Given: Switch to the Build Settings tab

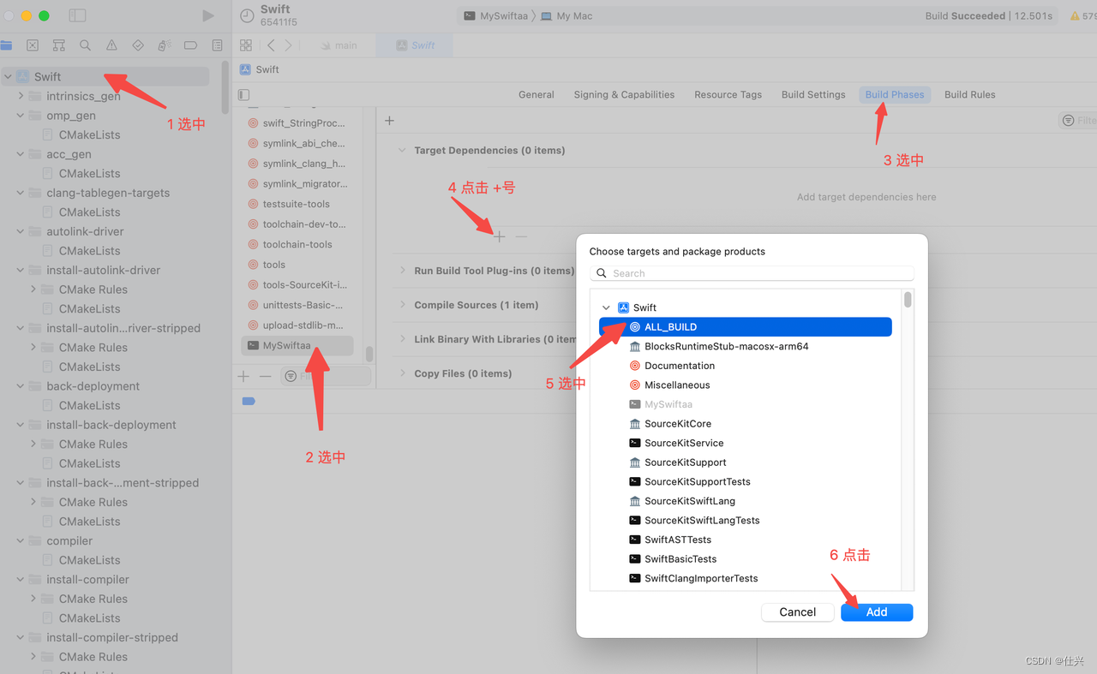Looking at the screenshot, I should click(x=813, y=95).
